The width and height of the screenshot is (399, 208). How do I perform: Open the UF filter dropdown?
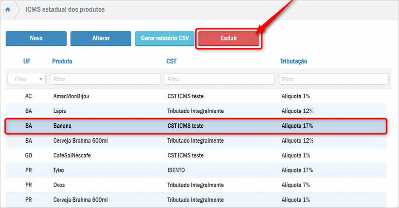26,79
